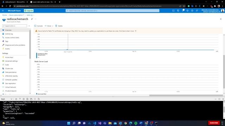Bookmark this page with the star icon
Viewport: 225px width, 126px height.
point(184,6)
